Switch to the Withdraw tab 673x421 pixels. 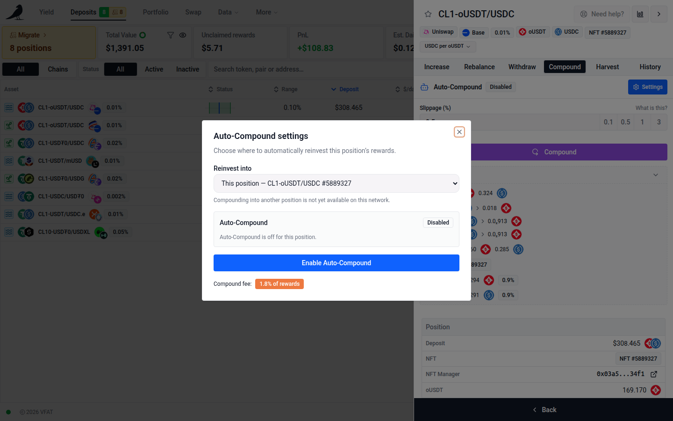522,67
